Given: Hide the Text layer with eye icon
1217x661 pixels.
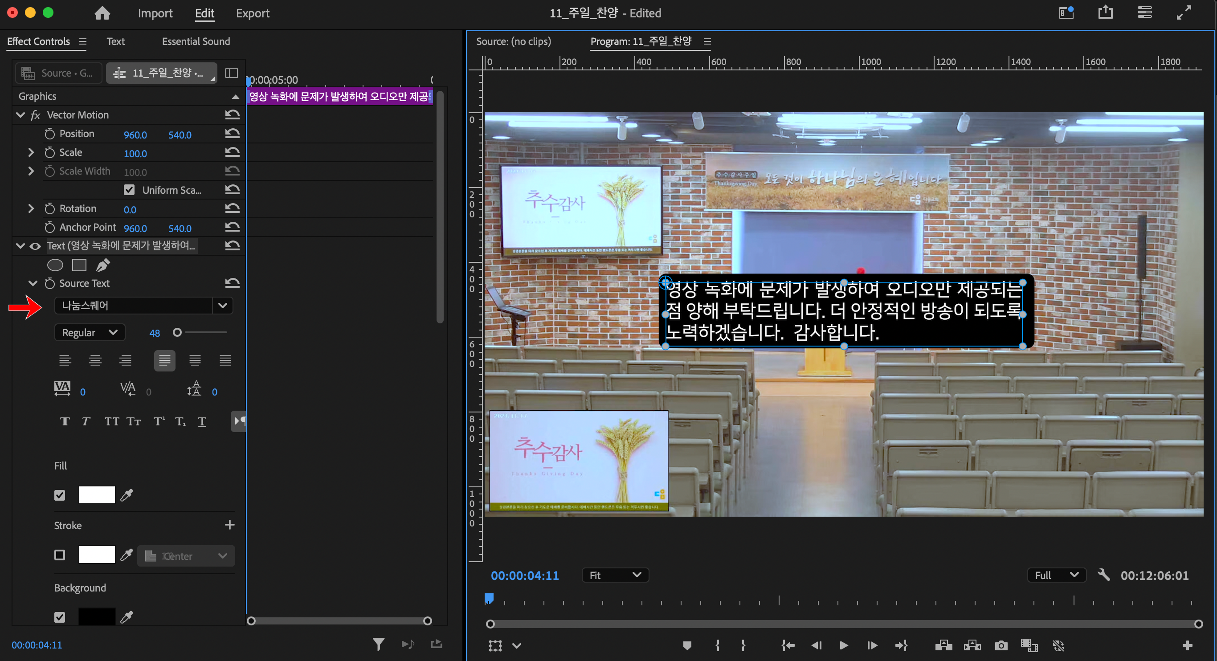Looking at the screenshot, I should tap(35, 246).
